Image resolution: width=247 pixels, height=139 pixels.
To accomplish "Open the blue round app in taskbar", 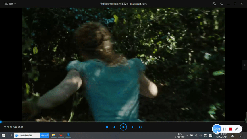I will 68,135.
